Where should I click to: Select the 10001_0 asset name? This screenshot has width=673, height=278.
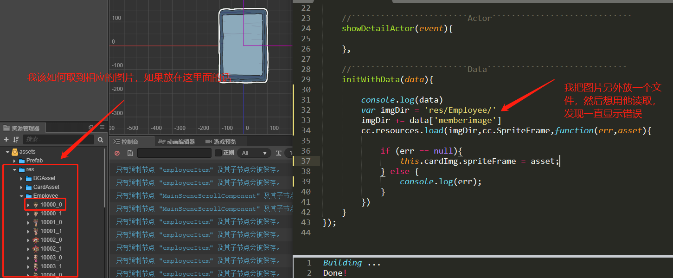pos(51,222)
